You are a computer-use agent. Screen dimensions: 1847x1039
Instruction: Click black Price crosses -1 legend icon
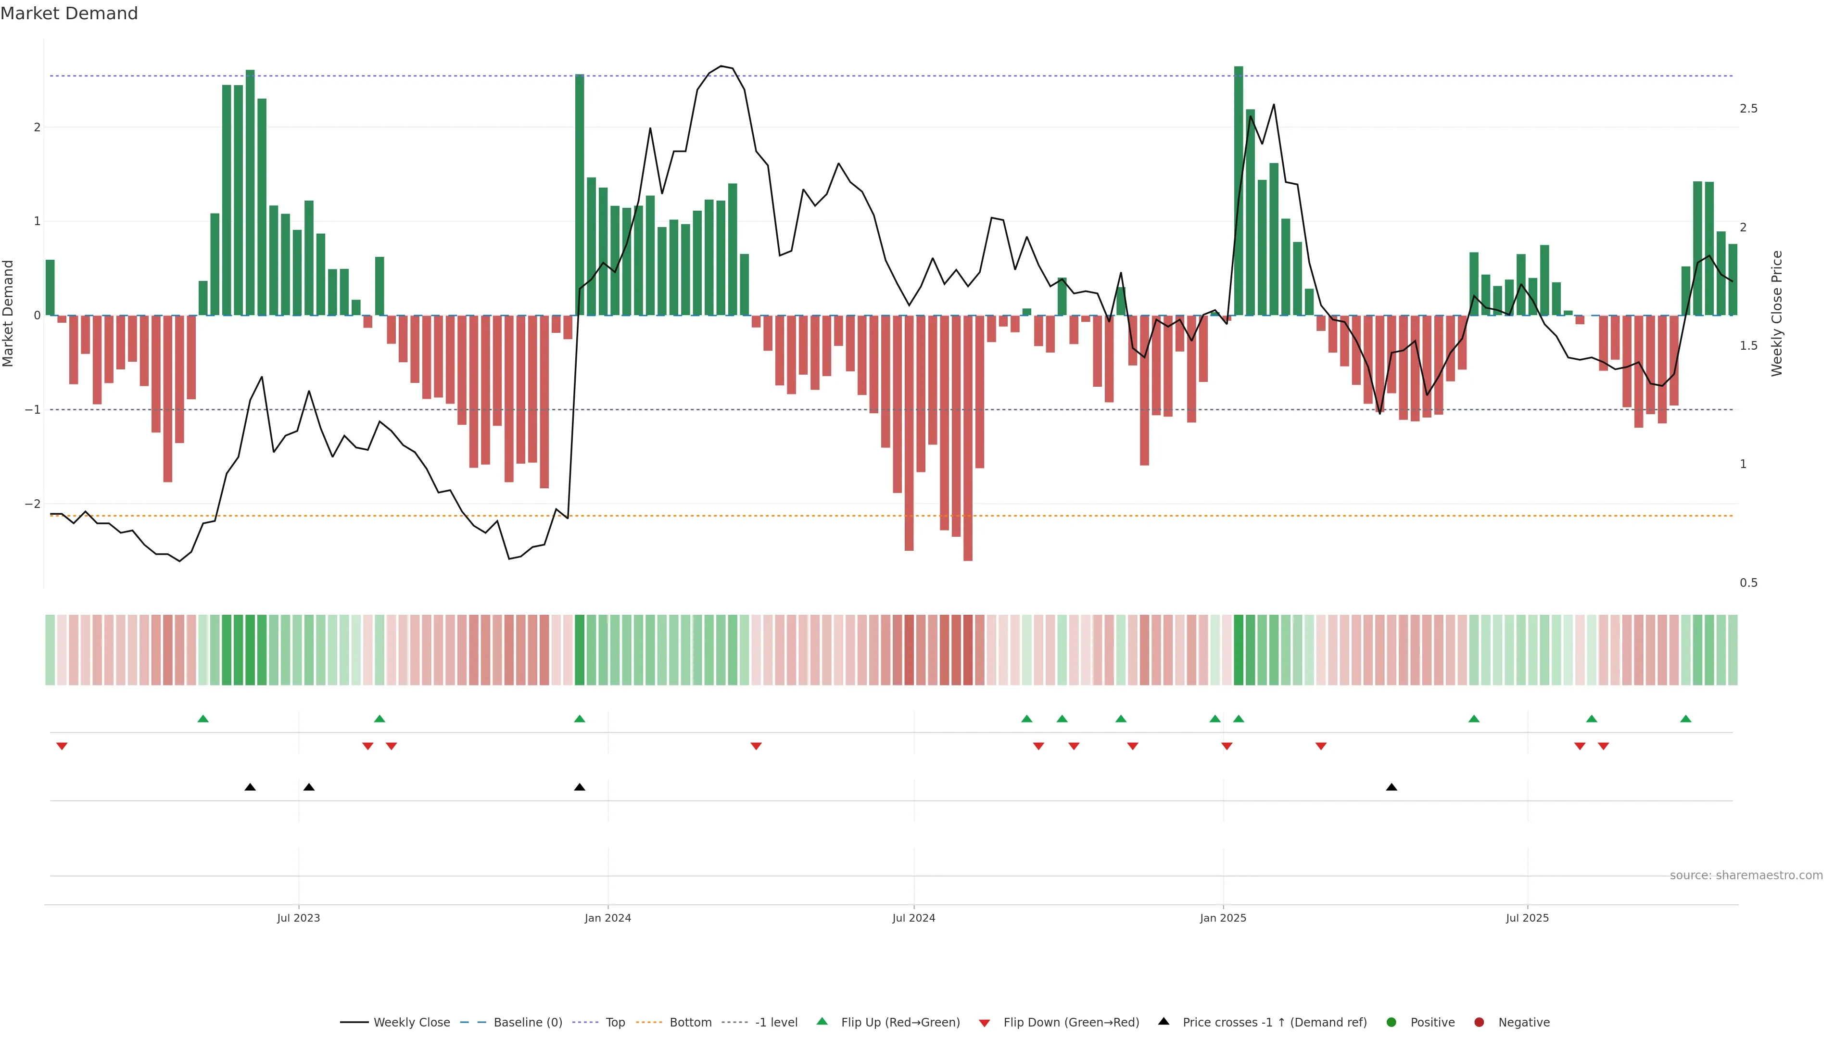(x=1164, y=1021)
